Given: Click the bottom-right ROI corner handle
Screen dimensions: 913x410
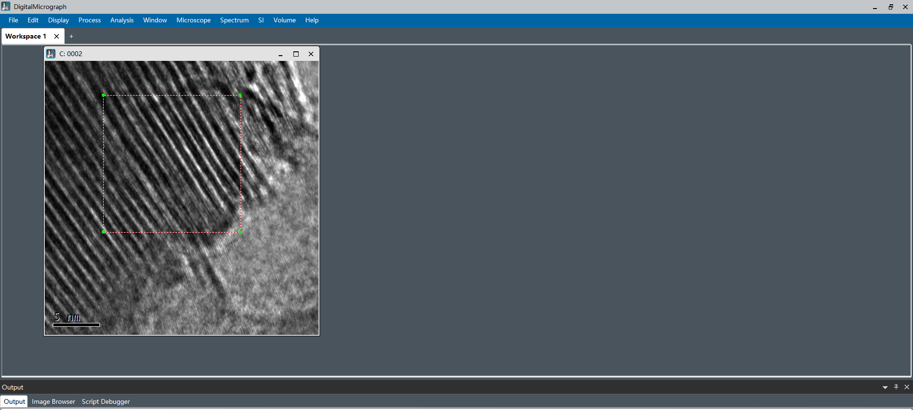Looking at the screenshot, I should pyautogui.click(x=240, y=232).
